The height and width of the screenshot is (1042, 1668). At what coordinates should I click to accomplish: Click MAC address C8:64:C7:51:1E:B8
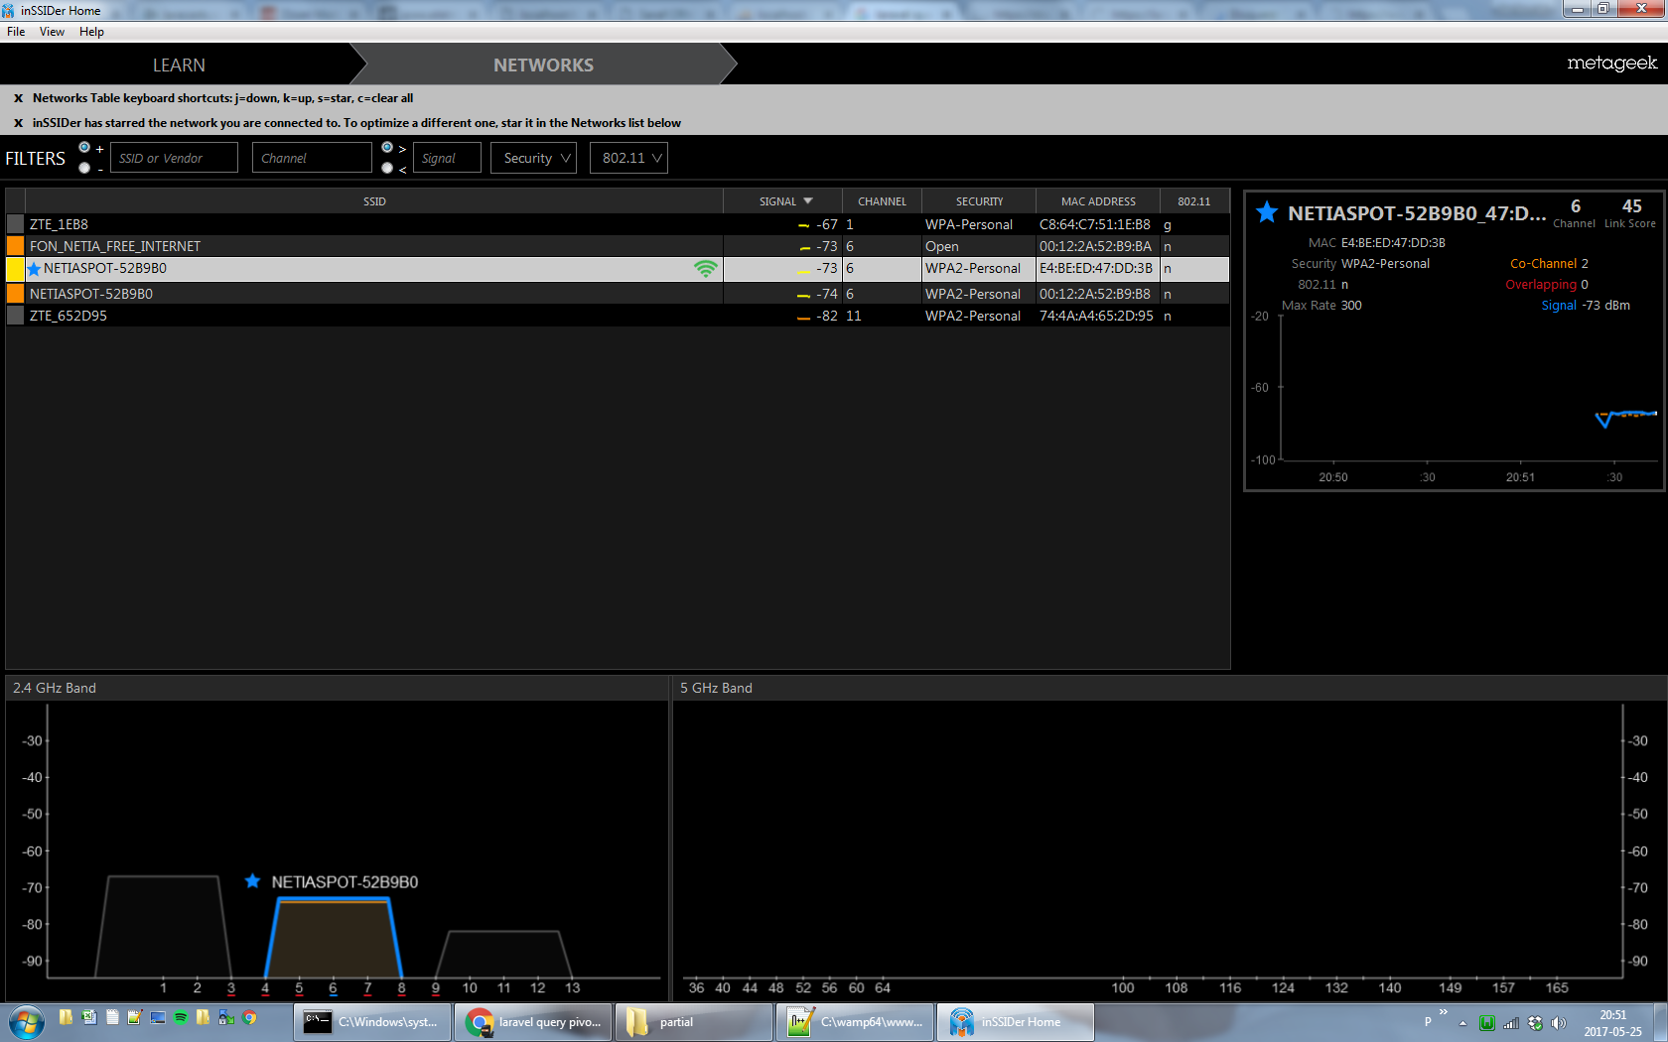(x=1095, y=224)
